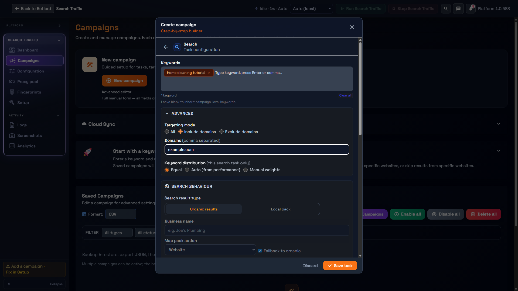
Task: Select Equal keyword distribution
Action: pos(167,170)
